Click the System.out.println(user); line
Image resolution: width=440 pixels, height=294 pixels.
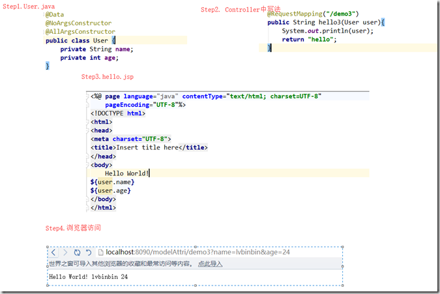[x=328, y=31]
